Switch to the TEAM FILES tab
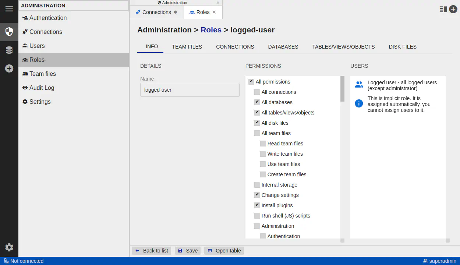The width and height of the screenshot is (460, 265). point(187,47)
